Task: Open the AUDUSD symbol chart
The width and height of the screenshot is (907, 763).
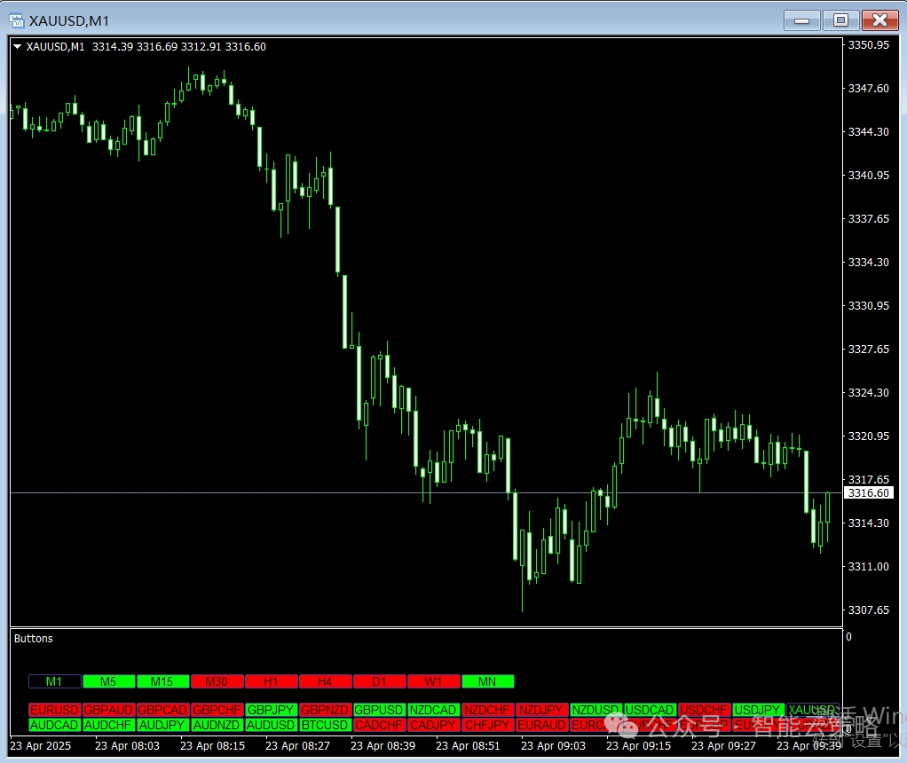Action: (x=272, y=725)
